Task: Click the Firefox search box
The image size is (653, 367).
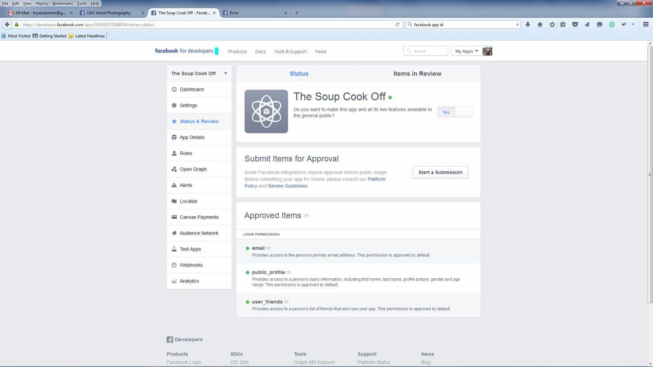Action: [x=463, y=25]
